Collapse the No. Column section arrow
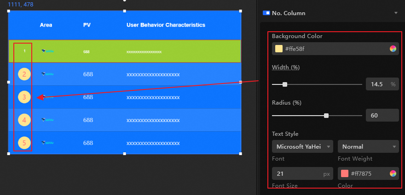405x195 pixels. [396, 13]
